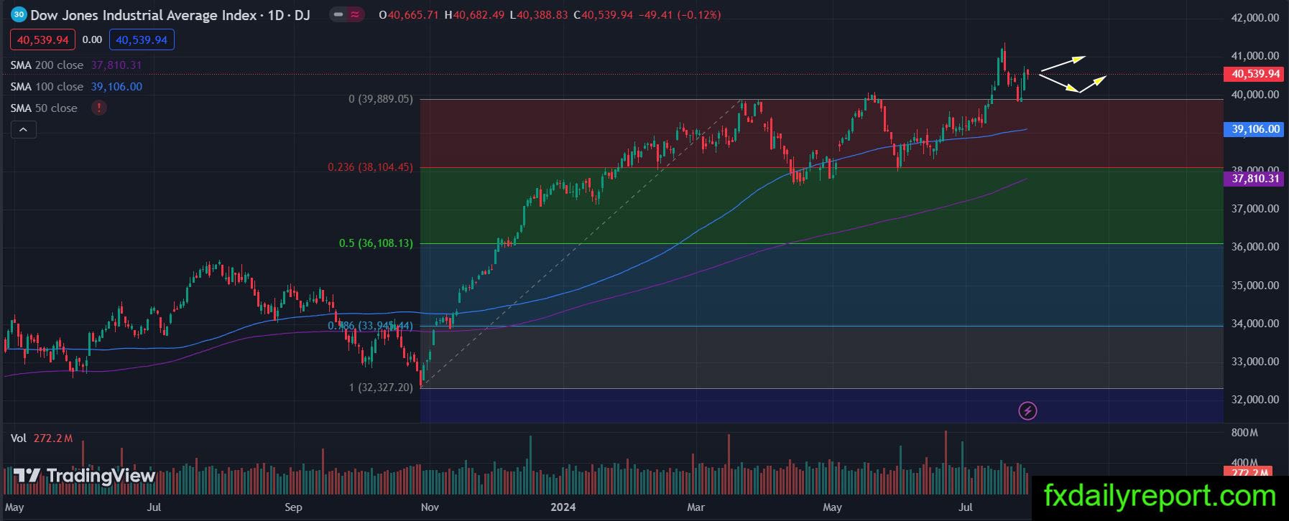Click the purple lightning bolt icon on chart
The image size is (1289, 521).
[1027, 410]
